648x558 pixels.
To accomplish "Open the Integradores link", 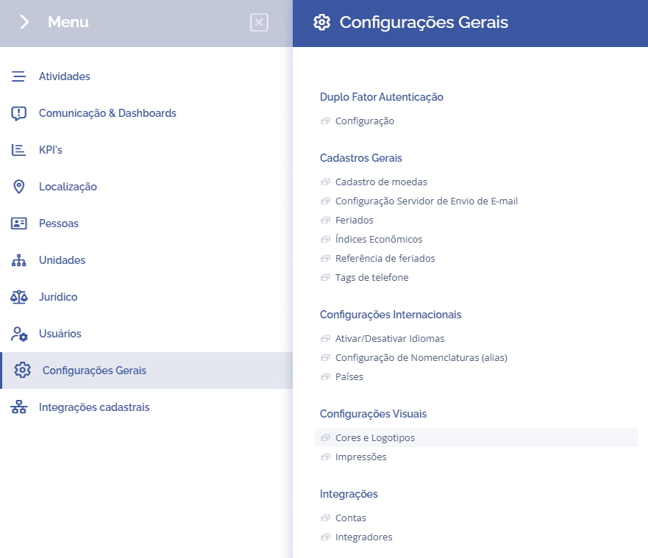I will [363, 537].
